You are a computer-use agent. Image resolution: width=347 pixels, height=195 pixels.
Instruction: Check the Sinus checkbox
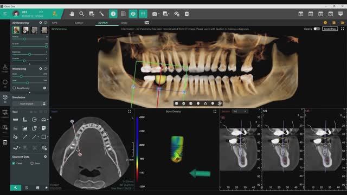coord(32,163)
